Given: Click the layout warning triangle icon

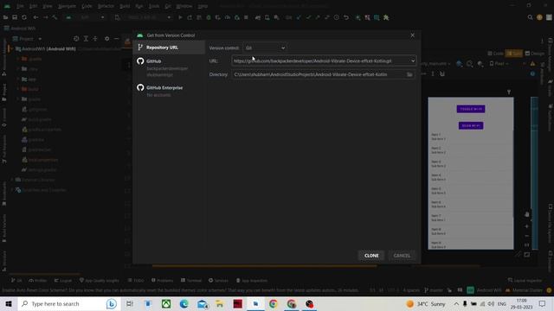Looking at the screenshot, I should (x=532, y=64).
